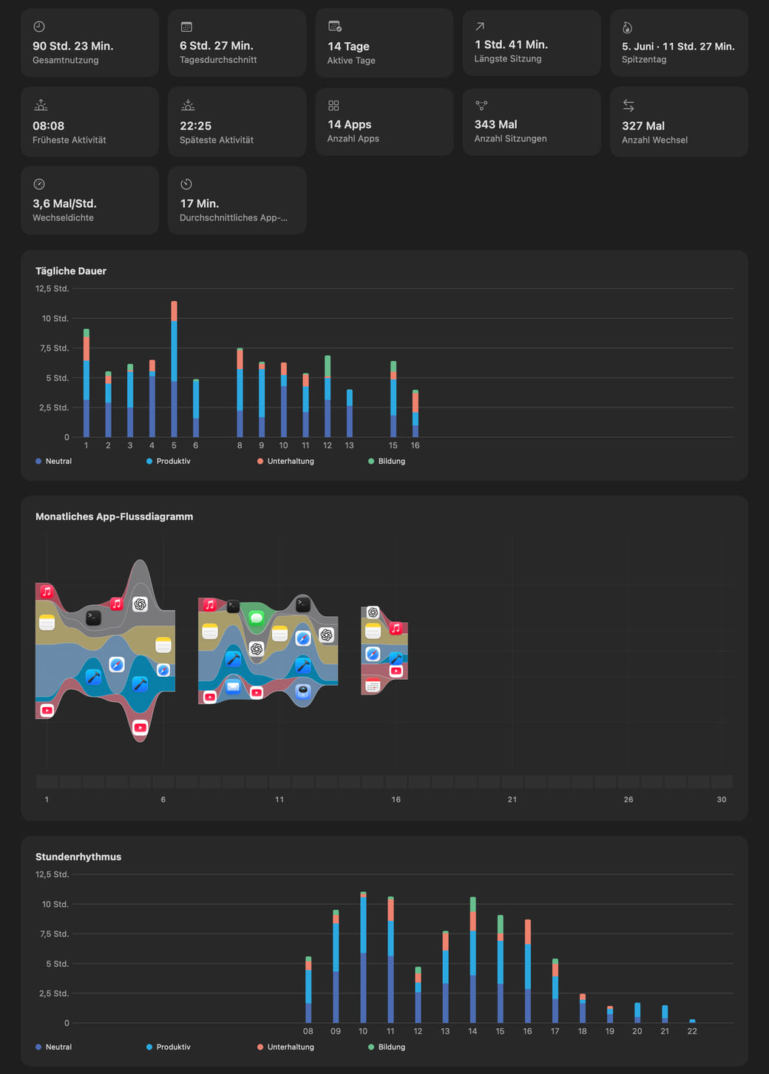Select the day 1 bar in Tägliche Dauer
This screenshot has height=1074, width=769.
coord(87,383)
